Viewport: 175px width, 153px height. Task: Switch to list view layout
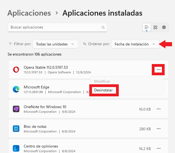[147, 27]
